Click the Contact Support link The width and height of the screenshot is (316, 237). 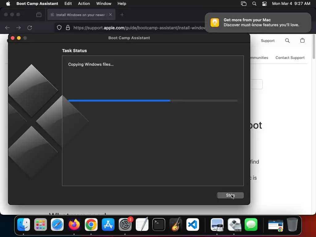click(290, 58)
